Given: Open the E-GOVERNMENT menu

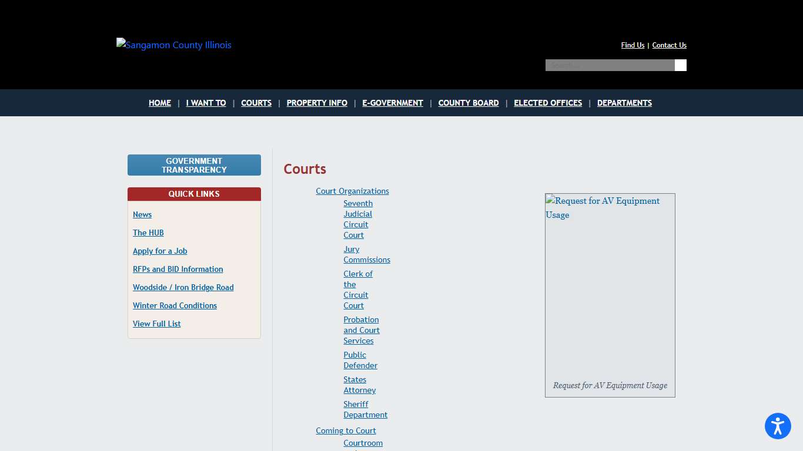Looking at the screenshot, I should point(392,103).
